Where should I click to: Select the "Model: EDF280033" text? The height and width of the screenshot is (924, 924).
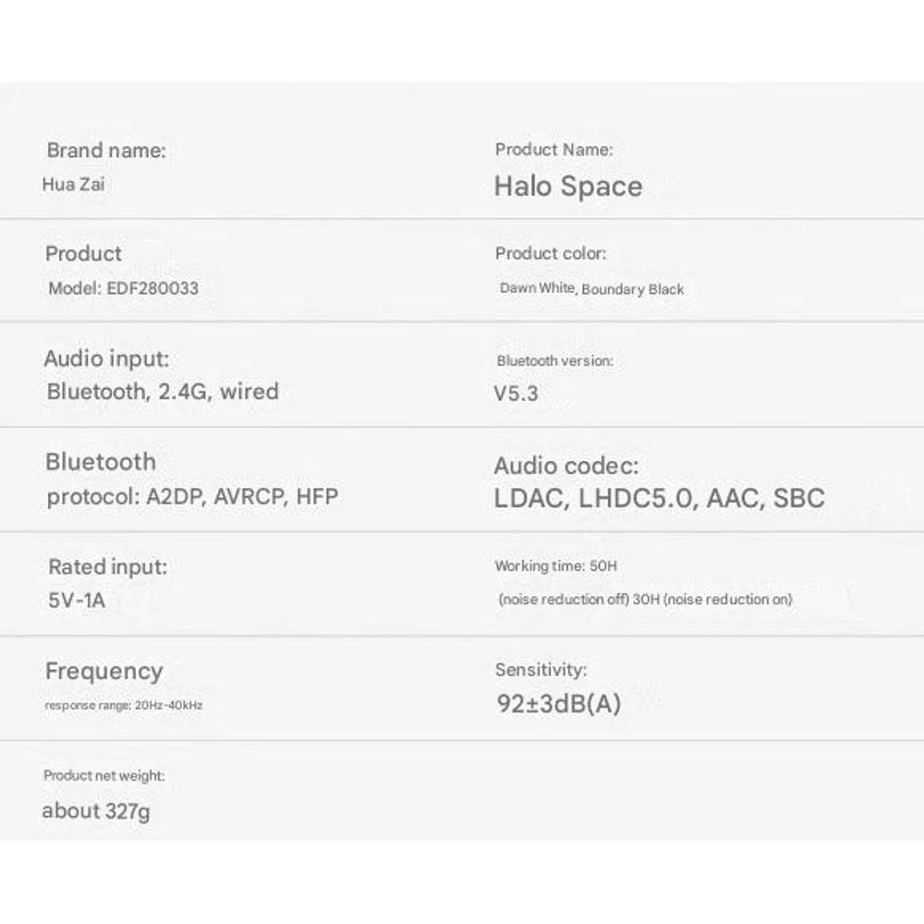(x=123, y=288)
